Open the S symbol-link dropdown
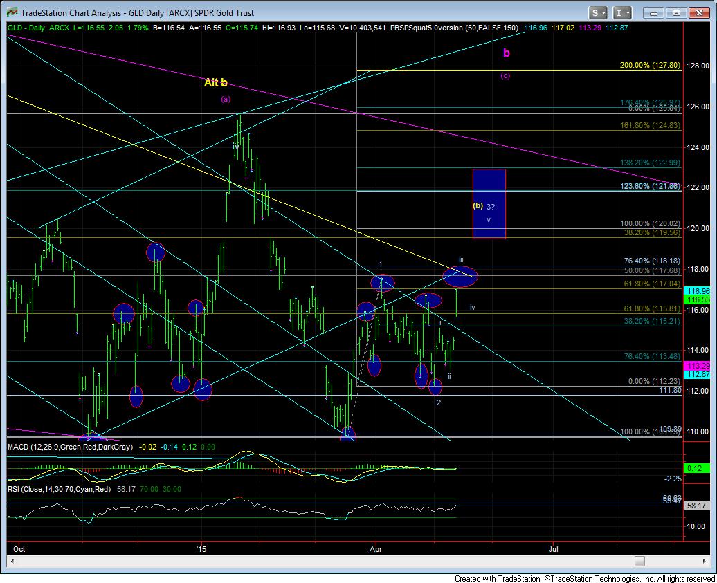Screen dimensions: 717x583 click(x=597, y=12)
